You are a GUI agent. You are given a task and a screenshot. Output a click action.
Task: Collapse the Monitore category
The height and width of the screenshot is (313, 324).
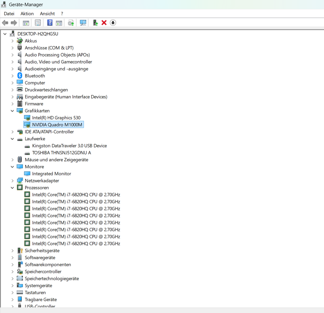tap(12, 167)
